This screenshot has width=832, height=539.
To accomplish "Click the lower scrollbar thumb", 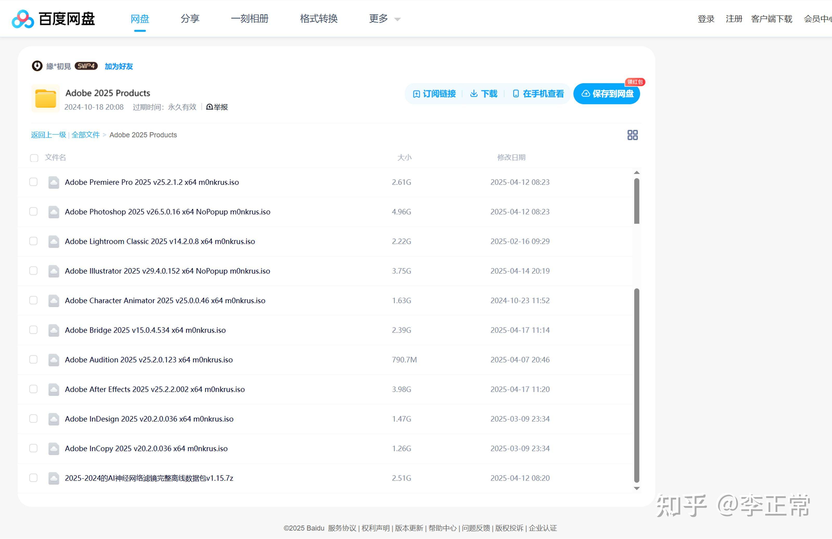I will 636,385.
